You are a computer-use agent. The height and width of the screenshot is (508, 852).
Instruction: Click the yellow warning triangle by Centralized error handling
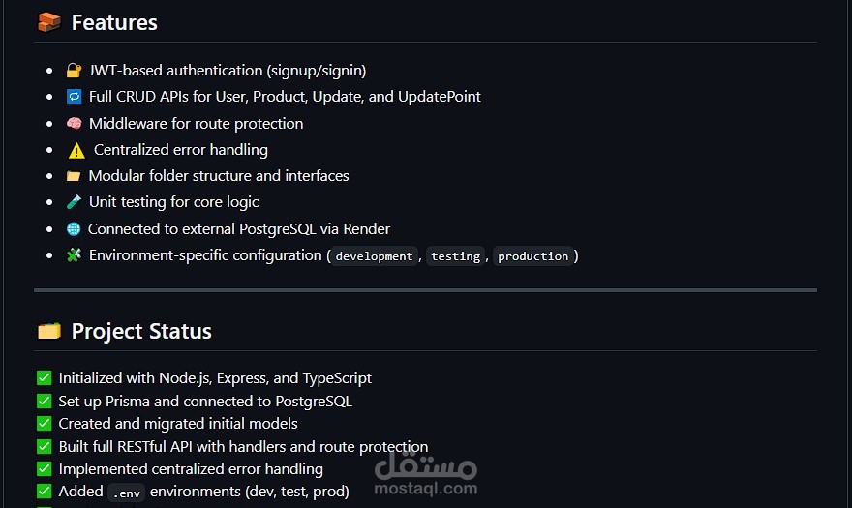tap(76, 151)
